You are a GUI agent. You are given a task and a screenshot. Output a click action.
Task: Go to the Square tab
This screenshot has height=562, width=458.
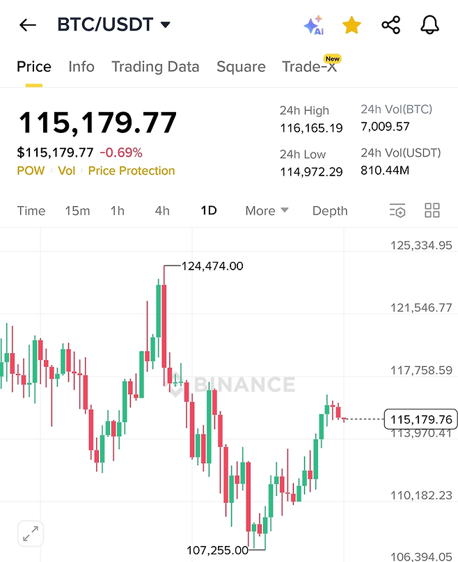241,67
